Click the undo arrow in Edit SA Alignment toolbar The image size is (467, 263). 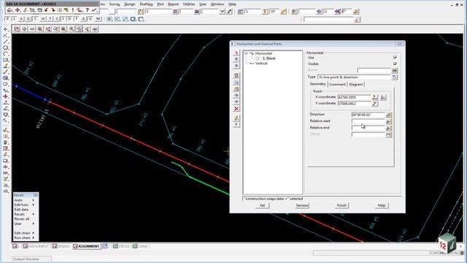[x=46, y=10]
